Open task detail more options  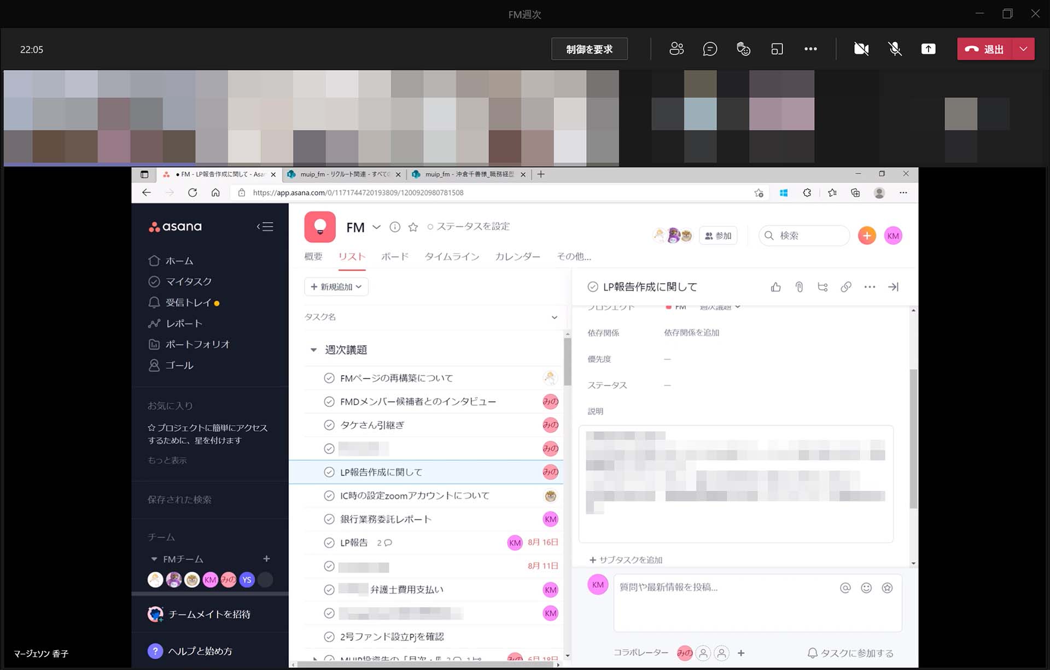(x=870, y=287)
